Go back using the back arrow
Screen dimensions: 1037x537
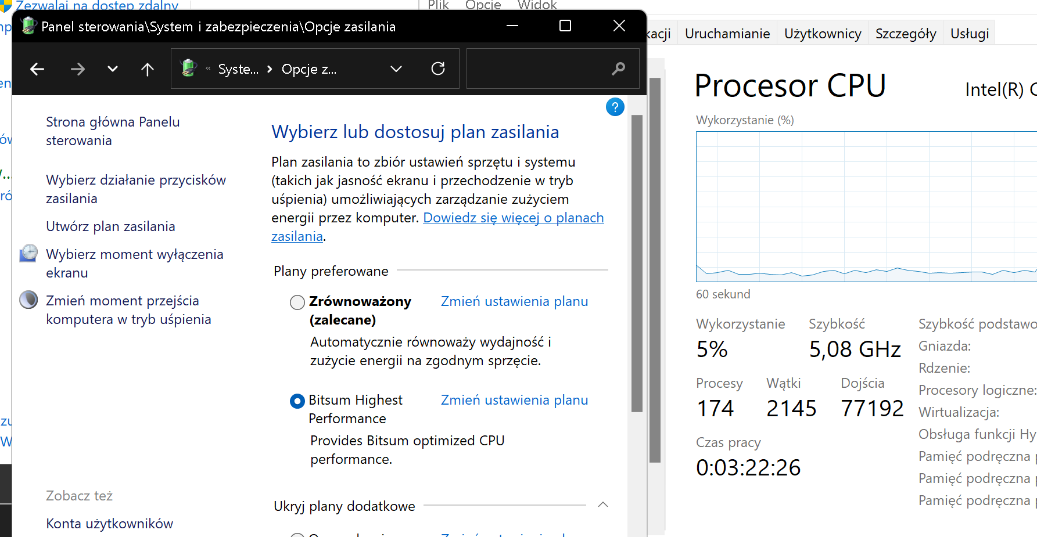pos(37,69)
